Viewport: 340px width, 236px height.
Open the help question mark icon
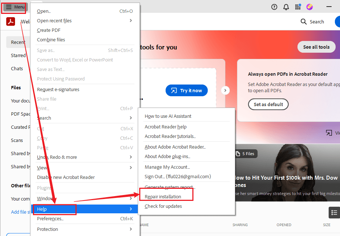tap(274, 7)
